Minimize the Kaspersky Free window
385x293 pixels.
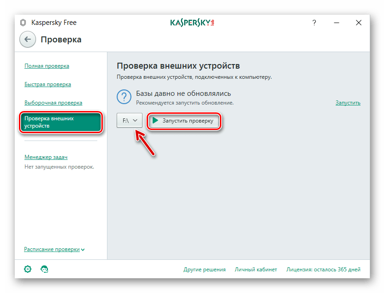336,23
